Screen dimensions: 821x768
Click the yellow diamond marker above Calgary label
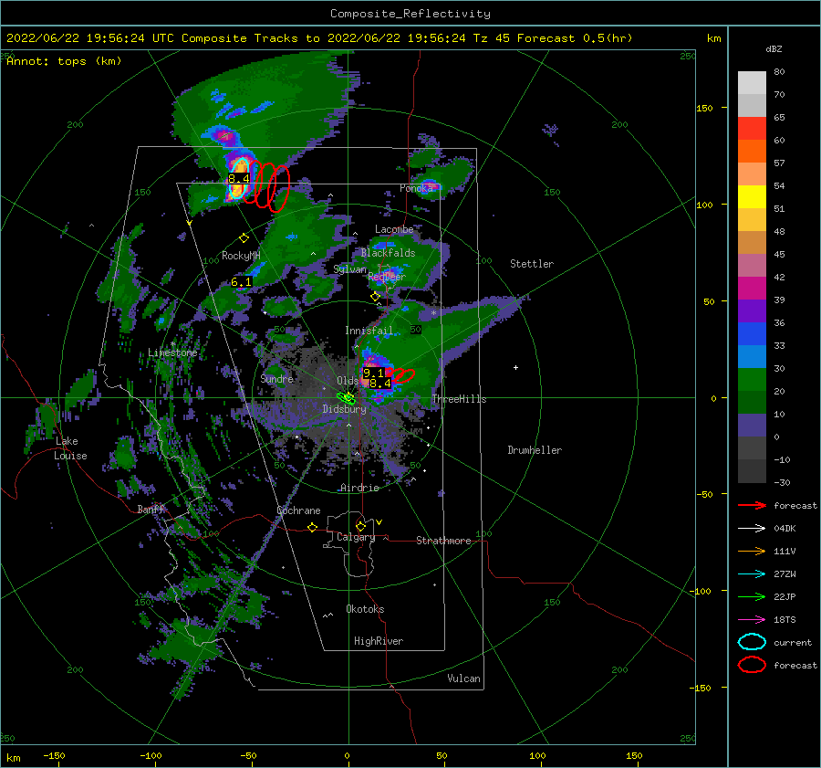[x=360, y=526]
